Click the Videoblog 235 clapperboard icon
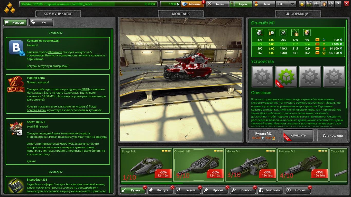The image size is (351, 197). coord(16,185)
